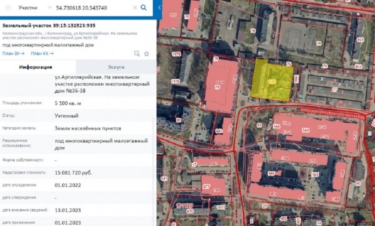
Task: Select parcel label 17 on the map
Action: click(194, 165)
